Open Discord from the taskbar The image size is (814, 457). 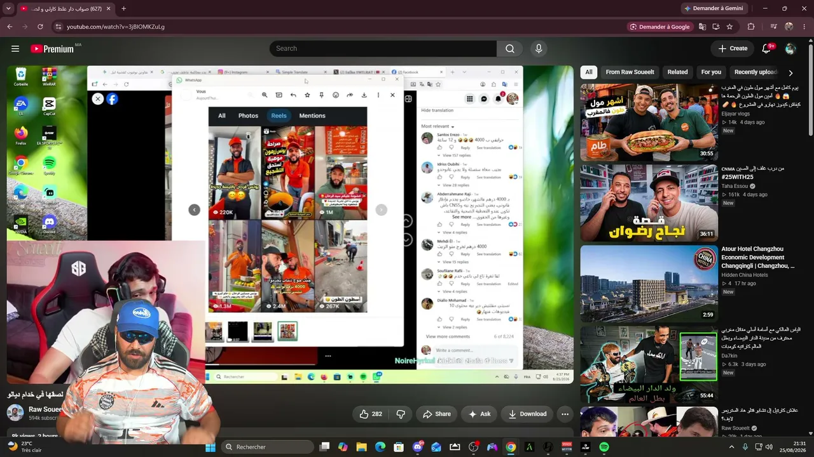pos(418,447)
